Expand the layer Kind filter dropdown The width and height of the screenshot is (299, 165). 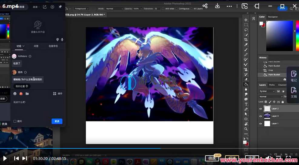pyautogui.click(x=267, y=91)
